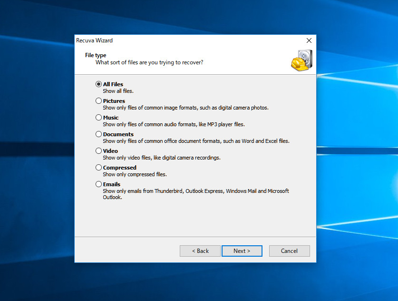Pick the Documents file type option
Image resolution: width=398 pixels, height=301 pixels.
click(99, 134)
